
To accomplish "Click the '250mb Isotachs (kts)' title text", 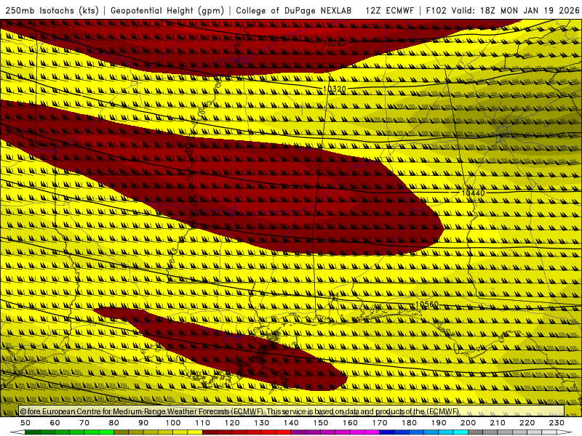I will pyautogui.click(x=52, y=11).
